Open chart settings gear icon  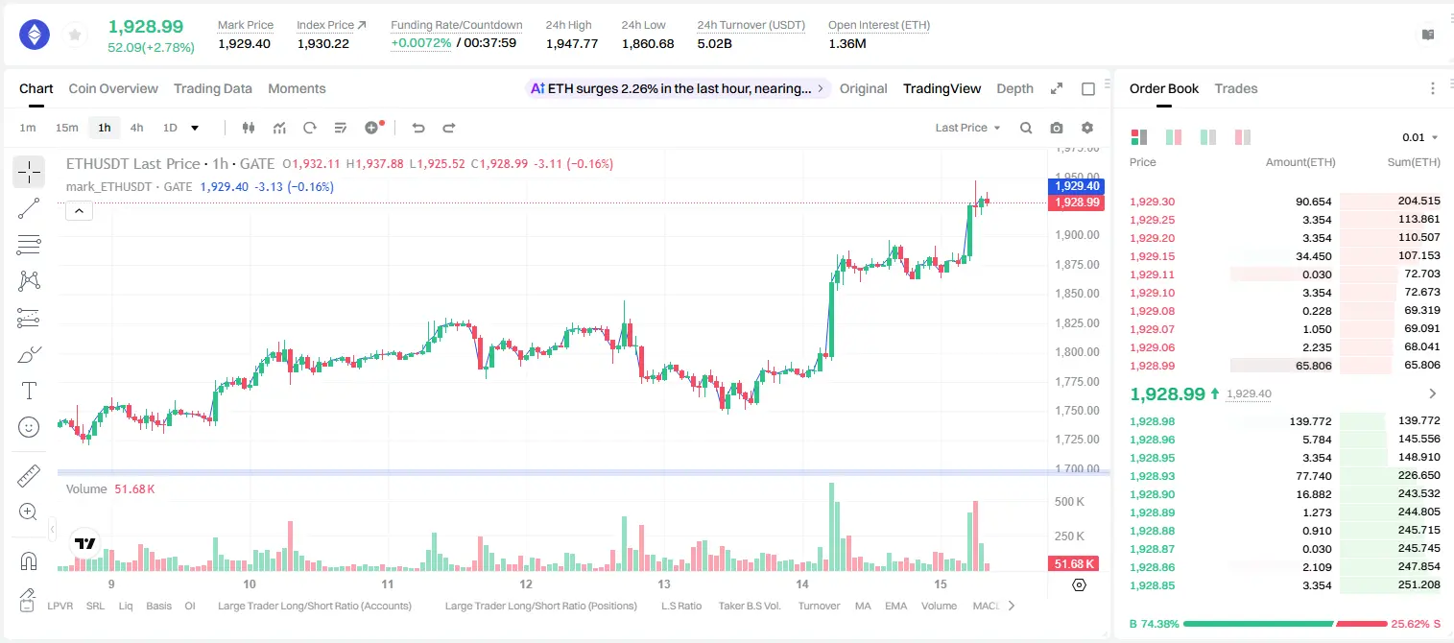1087,128
